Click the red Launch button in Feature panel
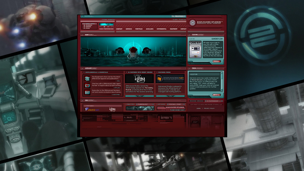This screenshot has width=304, height=171. click(217, 61)
